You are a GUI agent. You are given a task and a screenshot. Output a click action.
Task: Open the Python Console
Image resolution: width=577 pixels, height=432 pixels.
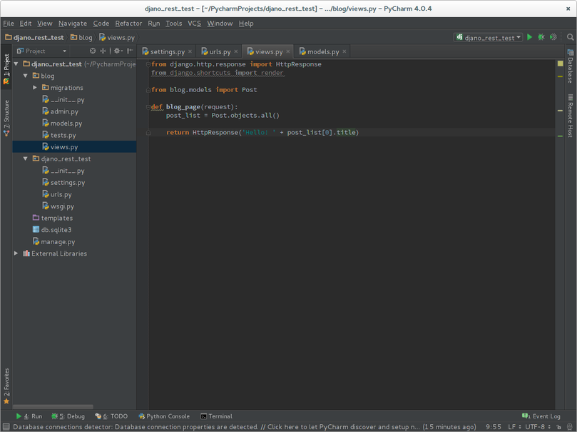(x=164, y=416)
